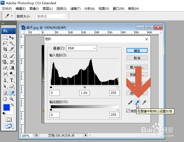
Task: Select the Lasso tool
Action: tap(5, 43)
